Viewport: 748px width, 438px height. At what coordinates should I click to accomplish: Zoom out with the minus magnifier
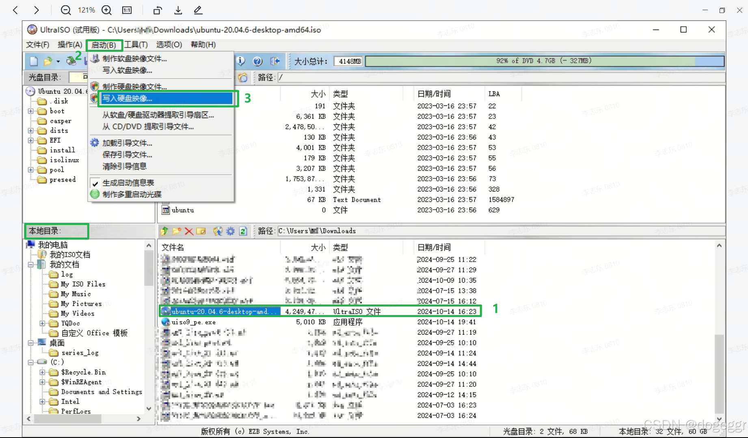pyautogui.click(x=65, y=10)
